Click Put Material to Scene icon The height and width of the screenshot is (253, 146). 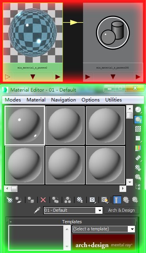tap(18, 200)
